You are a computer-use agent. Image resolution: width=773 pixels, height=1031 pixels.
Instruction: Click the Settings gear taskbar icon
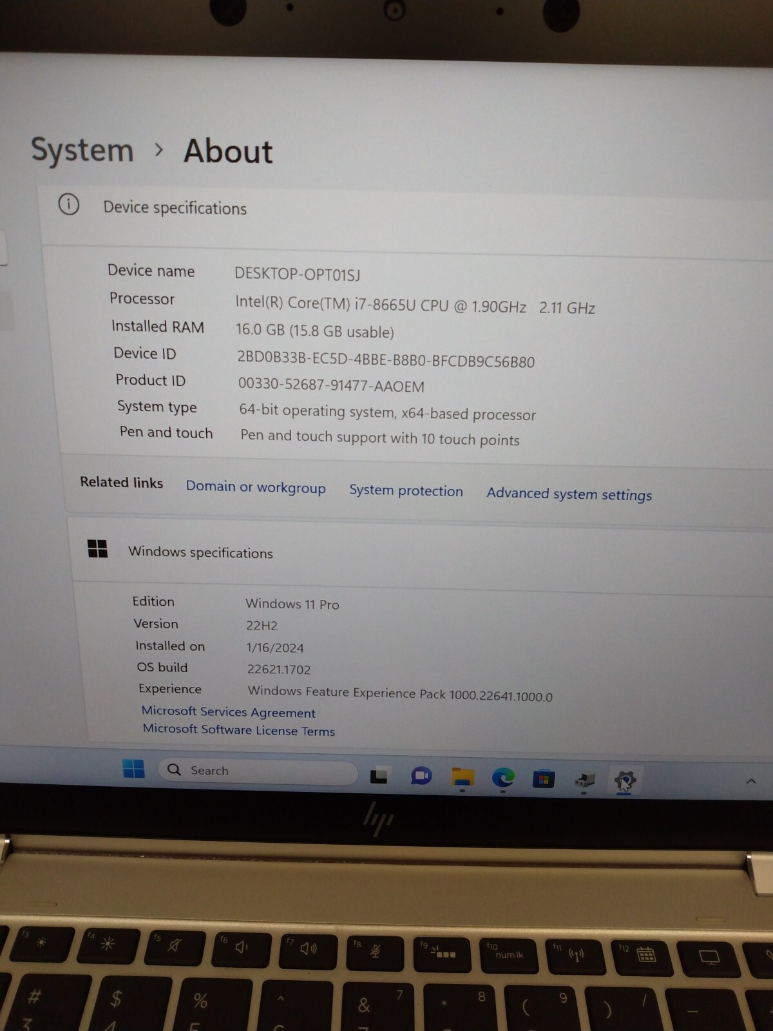[x=624, y=781]
